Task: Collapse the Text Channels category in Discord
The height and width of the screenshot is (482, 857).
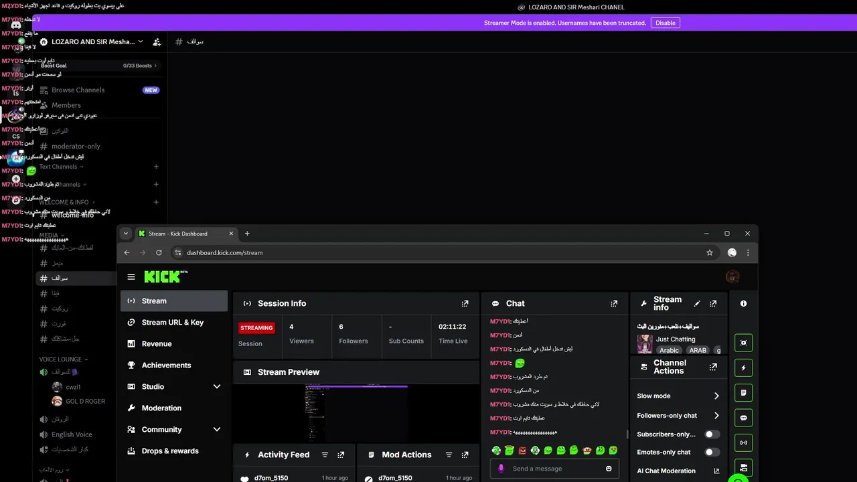Action: (60, 167)
